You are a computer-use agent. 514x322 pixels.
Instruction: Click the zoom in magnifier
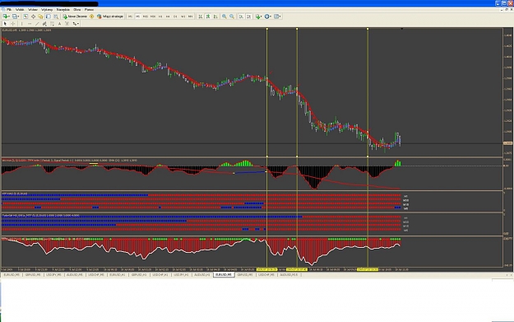(x=225, y=16)
